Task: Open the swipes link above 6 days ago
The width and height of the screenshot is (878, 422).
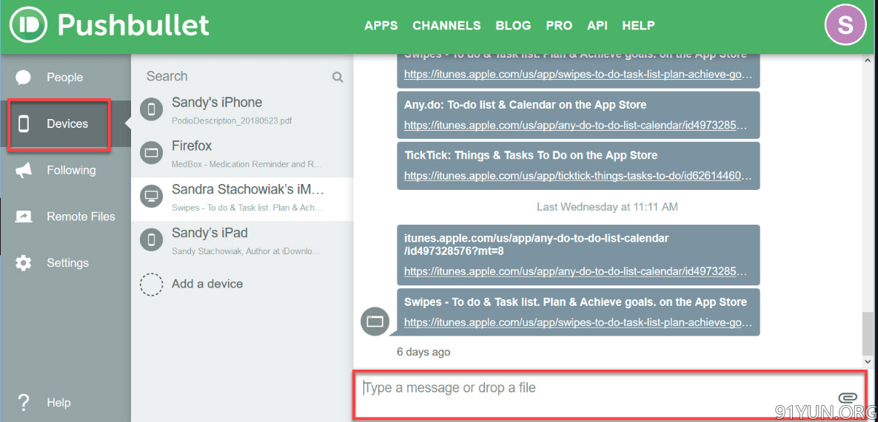Action: tap(578, 322)
